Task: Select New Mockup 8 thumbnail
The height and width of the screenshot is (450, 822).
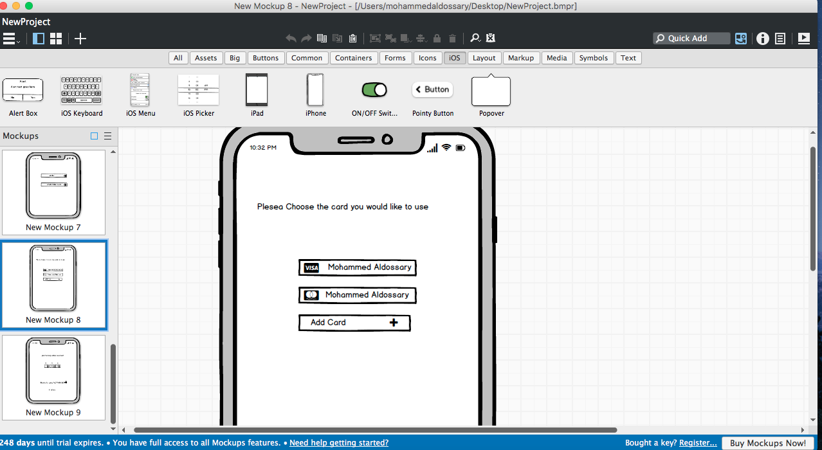Action: coord(53,285)
